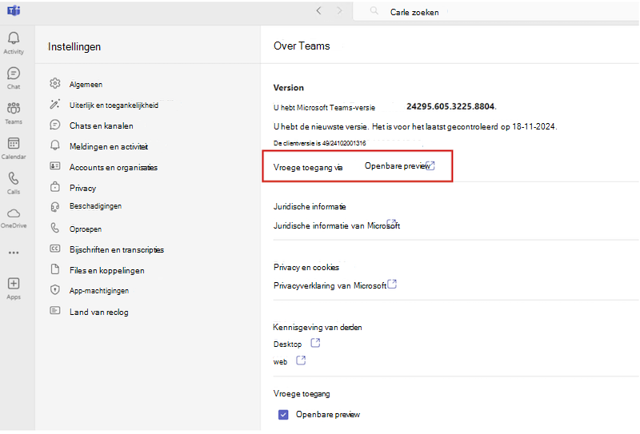640x434 pixels.
Task: Open Files en koppelingen settings
Action: point(107,271)
